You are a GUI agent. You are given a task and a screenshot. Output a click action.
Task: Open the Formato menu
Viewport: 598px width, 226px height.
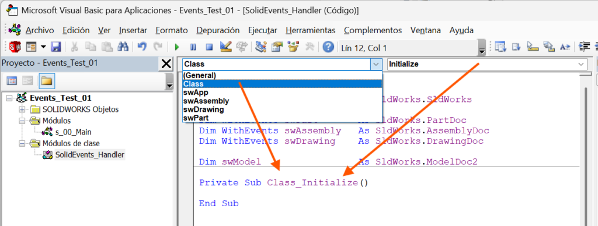pyautogui.click(x=172, y=30)
